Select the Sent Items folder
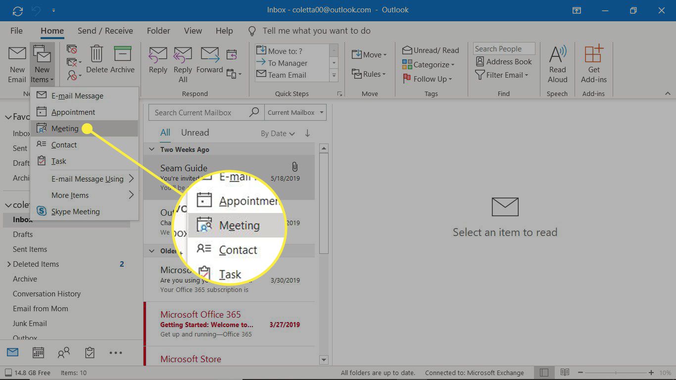Screen dimensions: 676x380 (x=30, y=249)
